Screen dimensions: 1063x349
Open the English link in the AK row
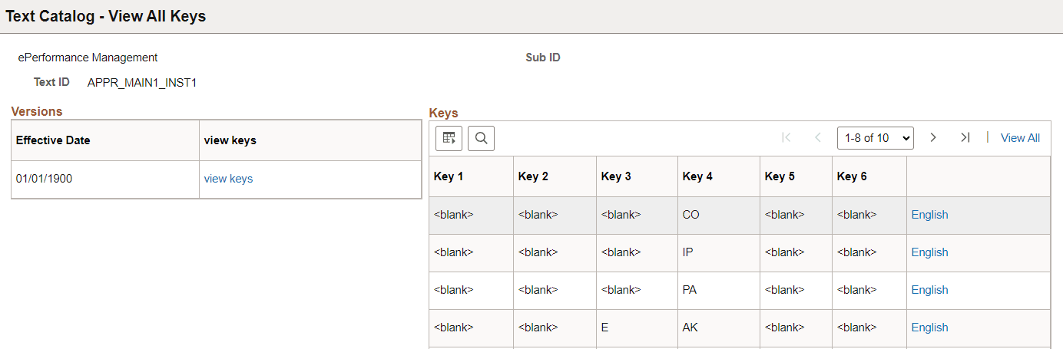click(x=929, y=328)
